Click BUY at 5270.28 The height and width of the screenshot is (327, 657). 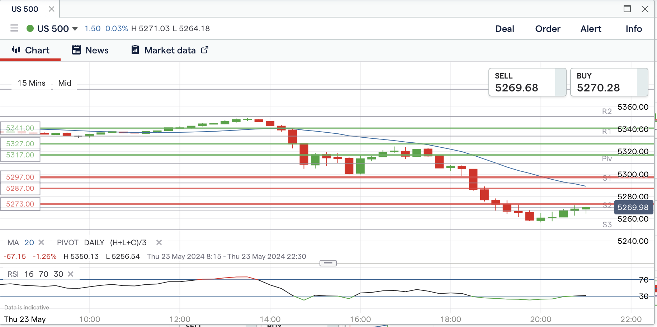[x=609, y=82]
